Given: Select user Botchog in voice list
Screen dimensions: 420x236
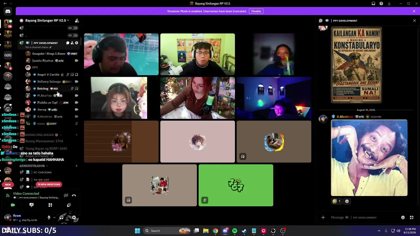Looking at the screenshot, I should click(43, 88).
